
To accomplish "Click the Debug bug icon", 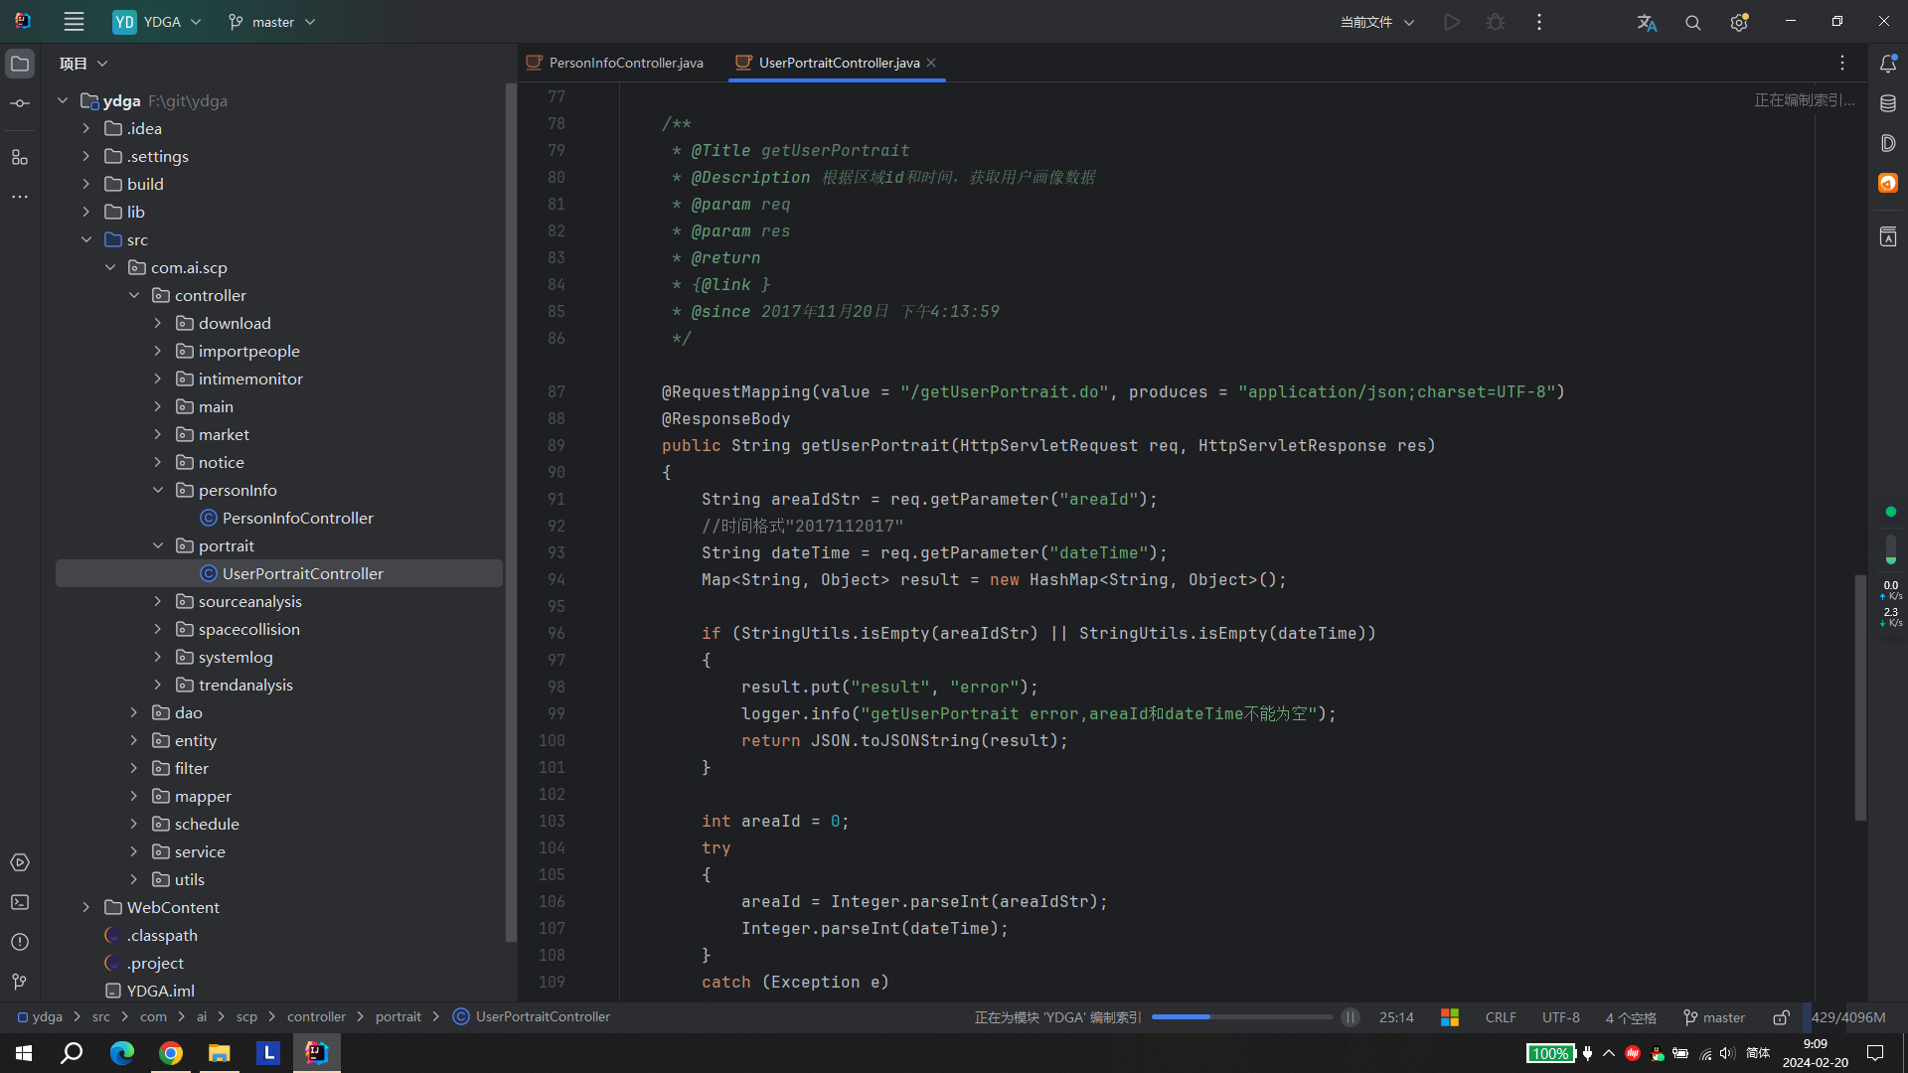I will tap(1496, 22).
